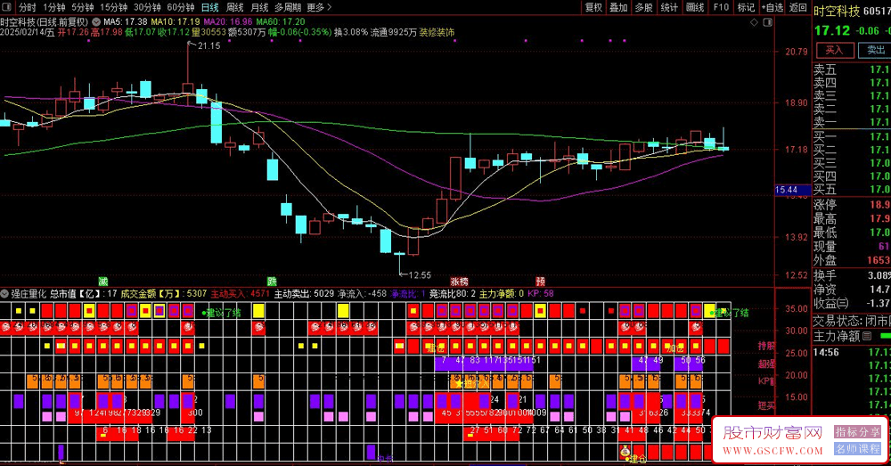Open the 多股 multi-stock view

coord(644,7)
